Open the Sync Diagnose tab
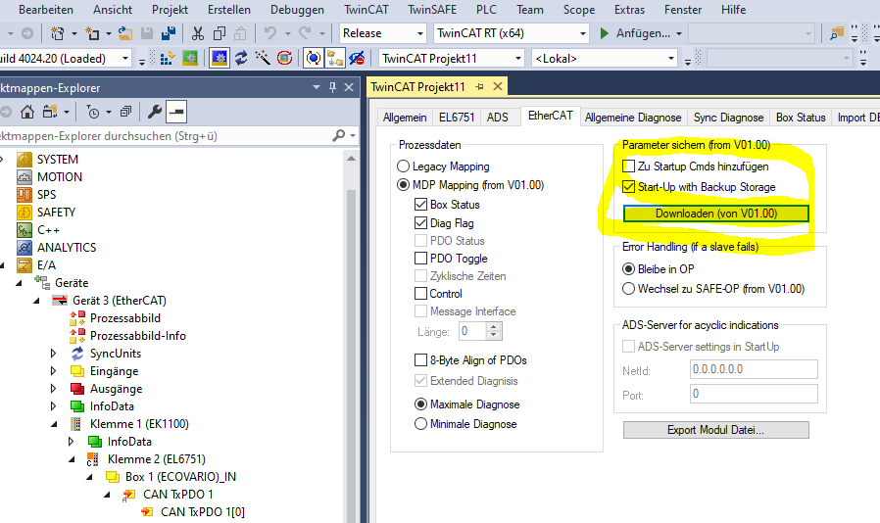The height and width of the screenshot is (523, 880). pyautogui.click(x=728, y=118)
